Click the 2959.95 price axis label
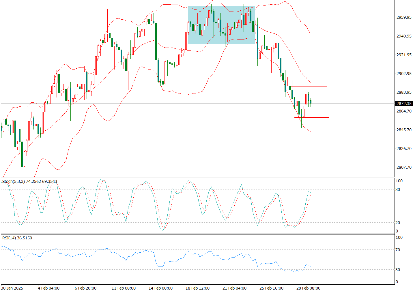413x291 pixels. point(404,17)
